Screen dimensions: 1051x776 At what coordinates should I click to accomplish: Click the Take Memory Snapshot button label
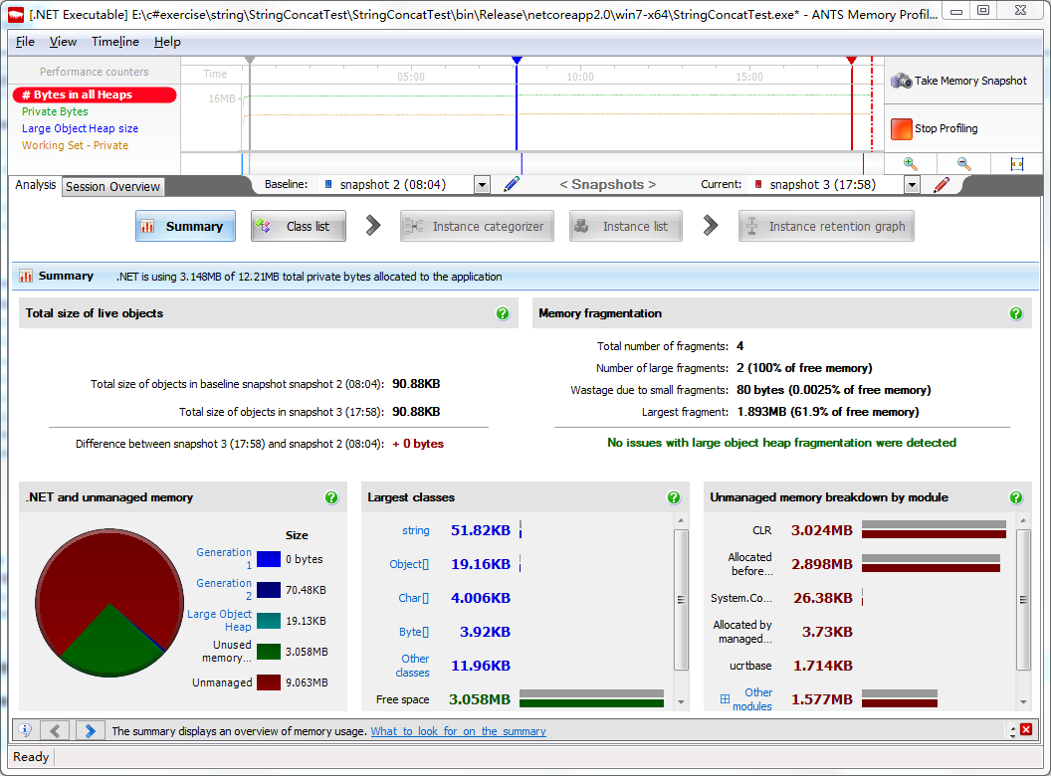[x=970, y=82]
